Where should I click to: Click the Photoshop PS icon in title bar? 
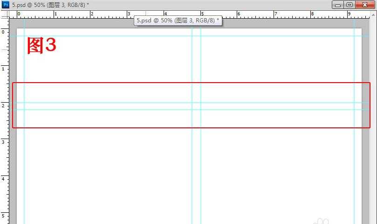coord(6,4)
